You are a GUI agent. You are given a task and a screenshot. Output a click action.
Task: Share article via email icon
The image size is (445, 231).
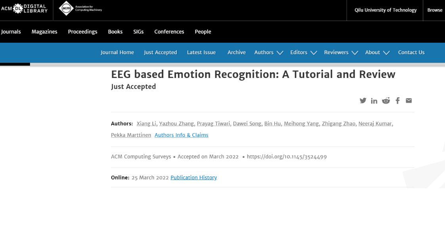coord(409,101)
